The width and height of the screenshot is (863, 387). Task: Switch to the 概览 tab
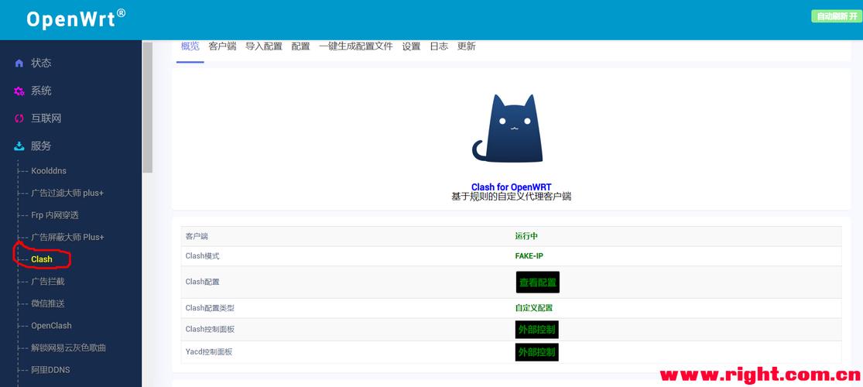190,46
